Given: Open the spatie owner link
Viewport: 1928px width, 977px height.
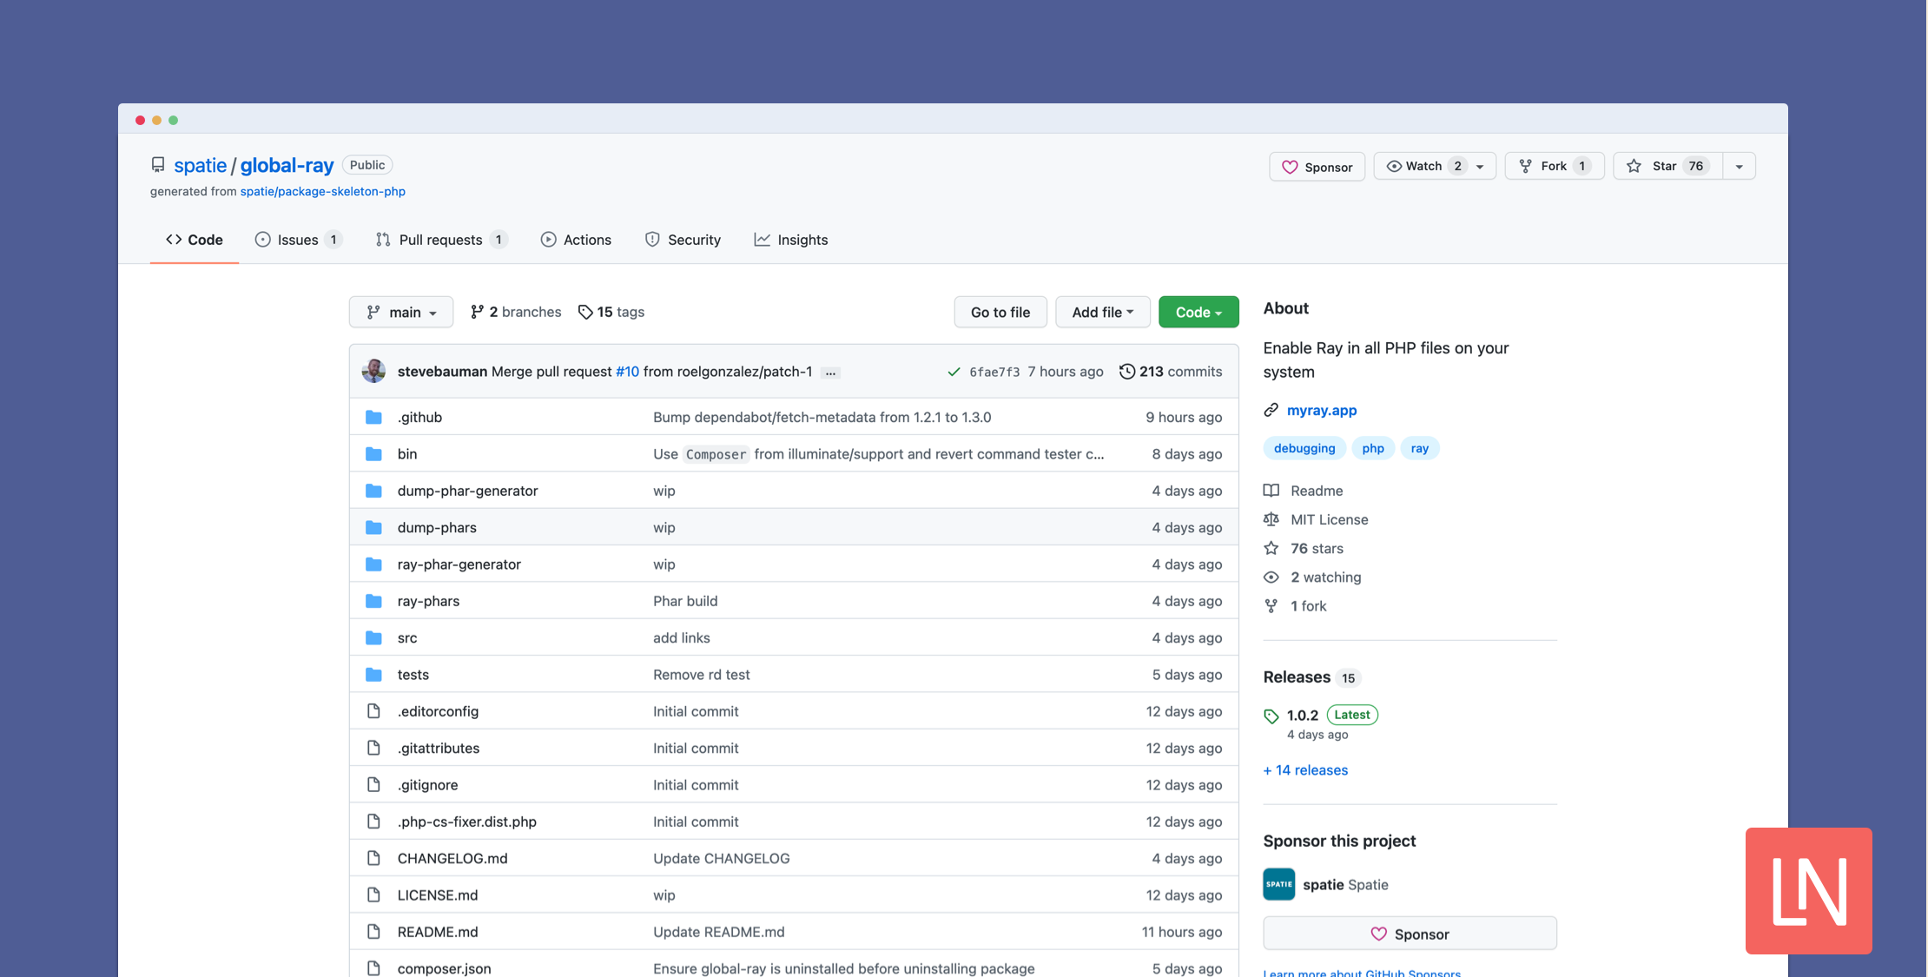Looking at the screenshot, I should click(x=200, y=165).
